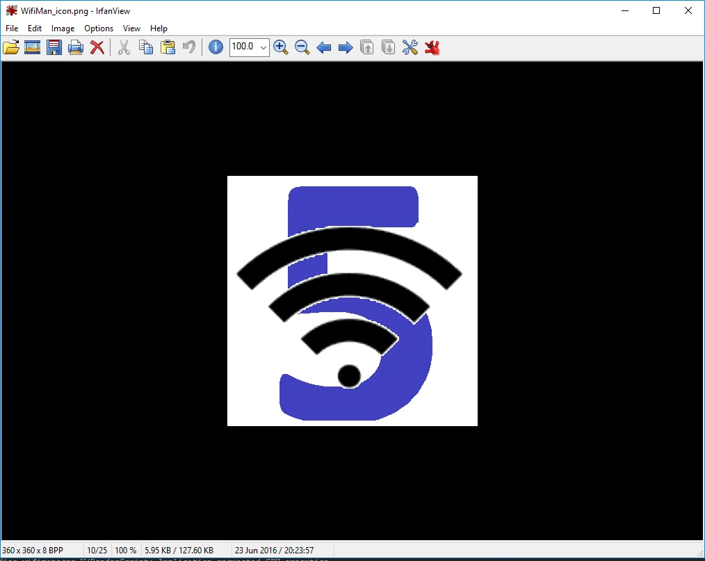Click '5.95 KB / 127.60 KB' status entry

pos(179,550)
